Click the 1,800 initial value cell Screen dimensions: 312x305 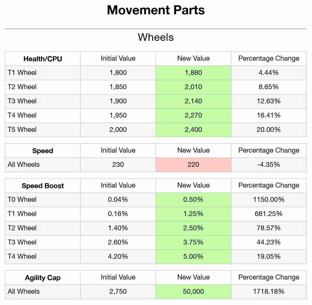pos(118,73)
